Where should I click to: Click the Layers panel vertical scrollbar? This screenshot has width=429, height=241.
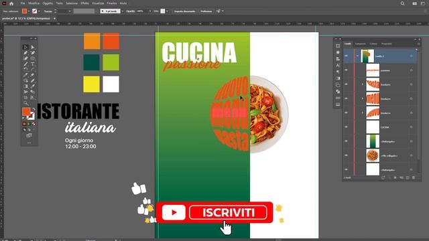point(418,109)
